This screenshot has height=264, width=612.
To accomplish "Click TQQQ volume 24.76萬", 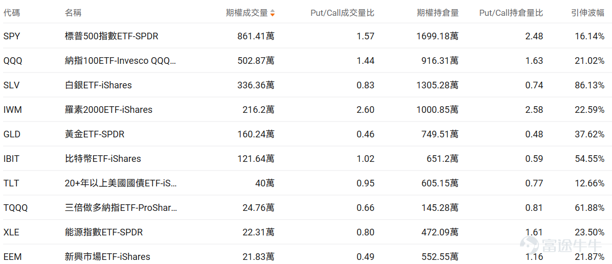I will (258, 208).
